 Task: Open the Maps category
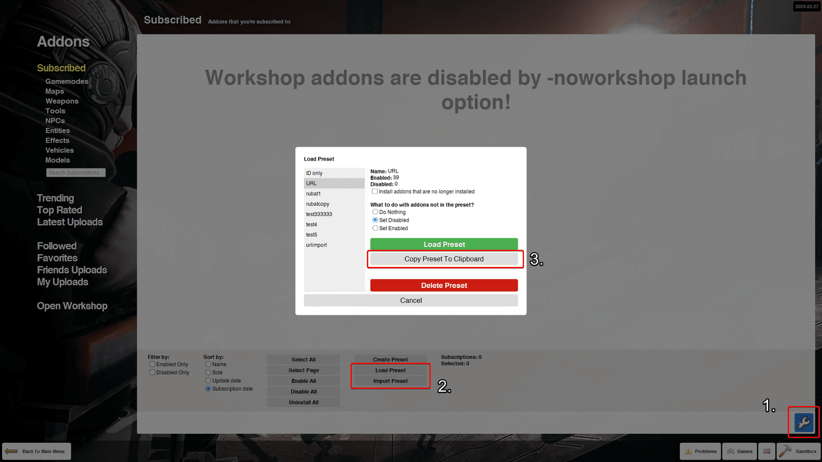point(54,91)
